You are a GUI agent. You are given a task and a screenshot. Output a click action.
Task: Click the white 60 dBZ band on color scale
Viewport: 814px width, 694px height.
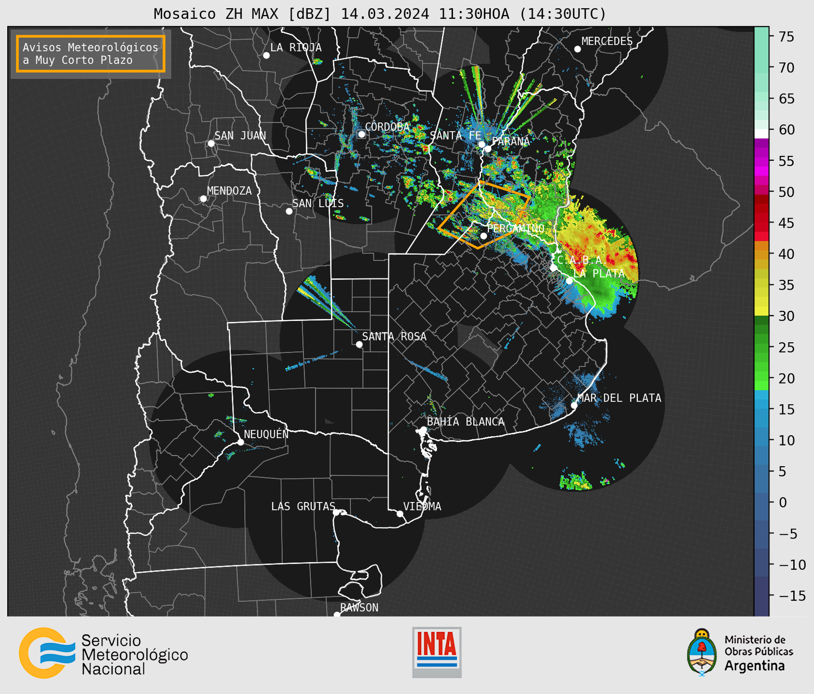click(761, 133)
